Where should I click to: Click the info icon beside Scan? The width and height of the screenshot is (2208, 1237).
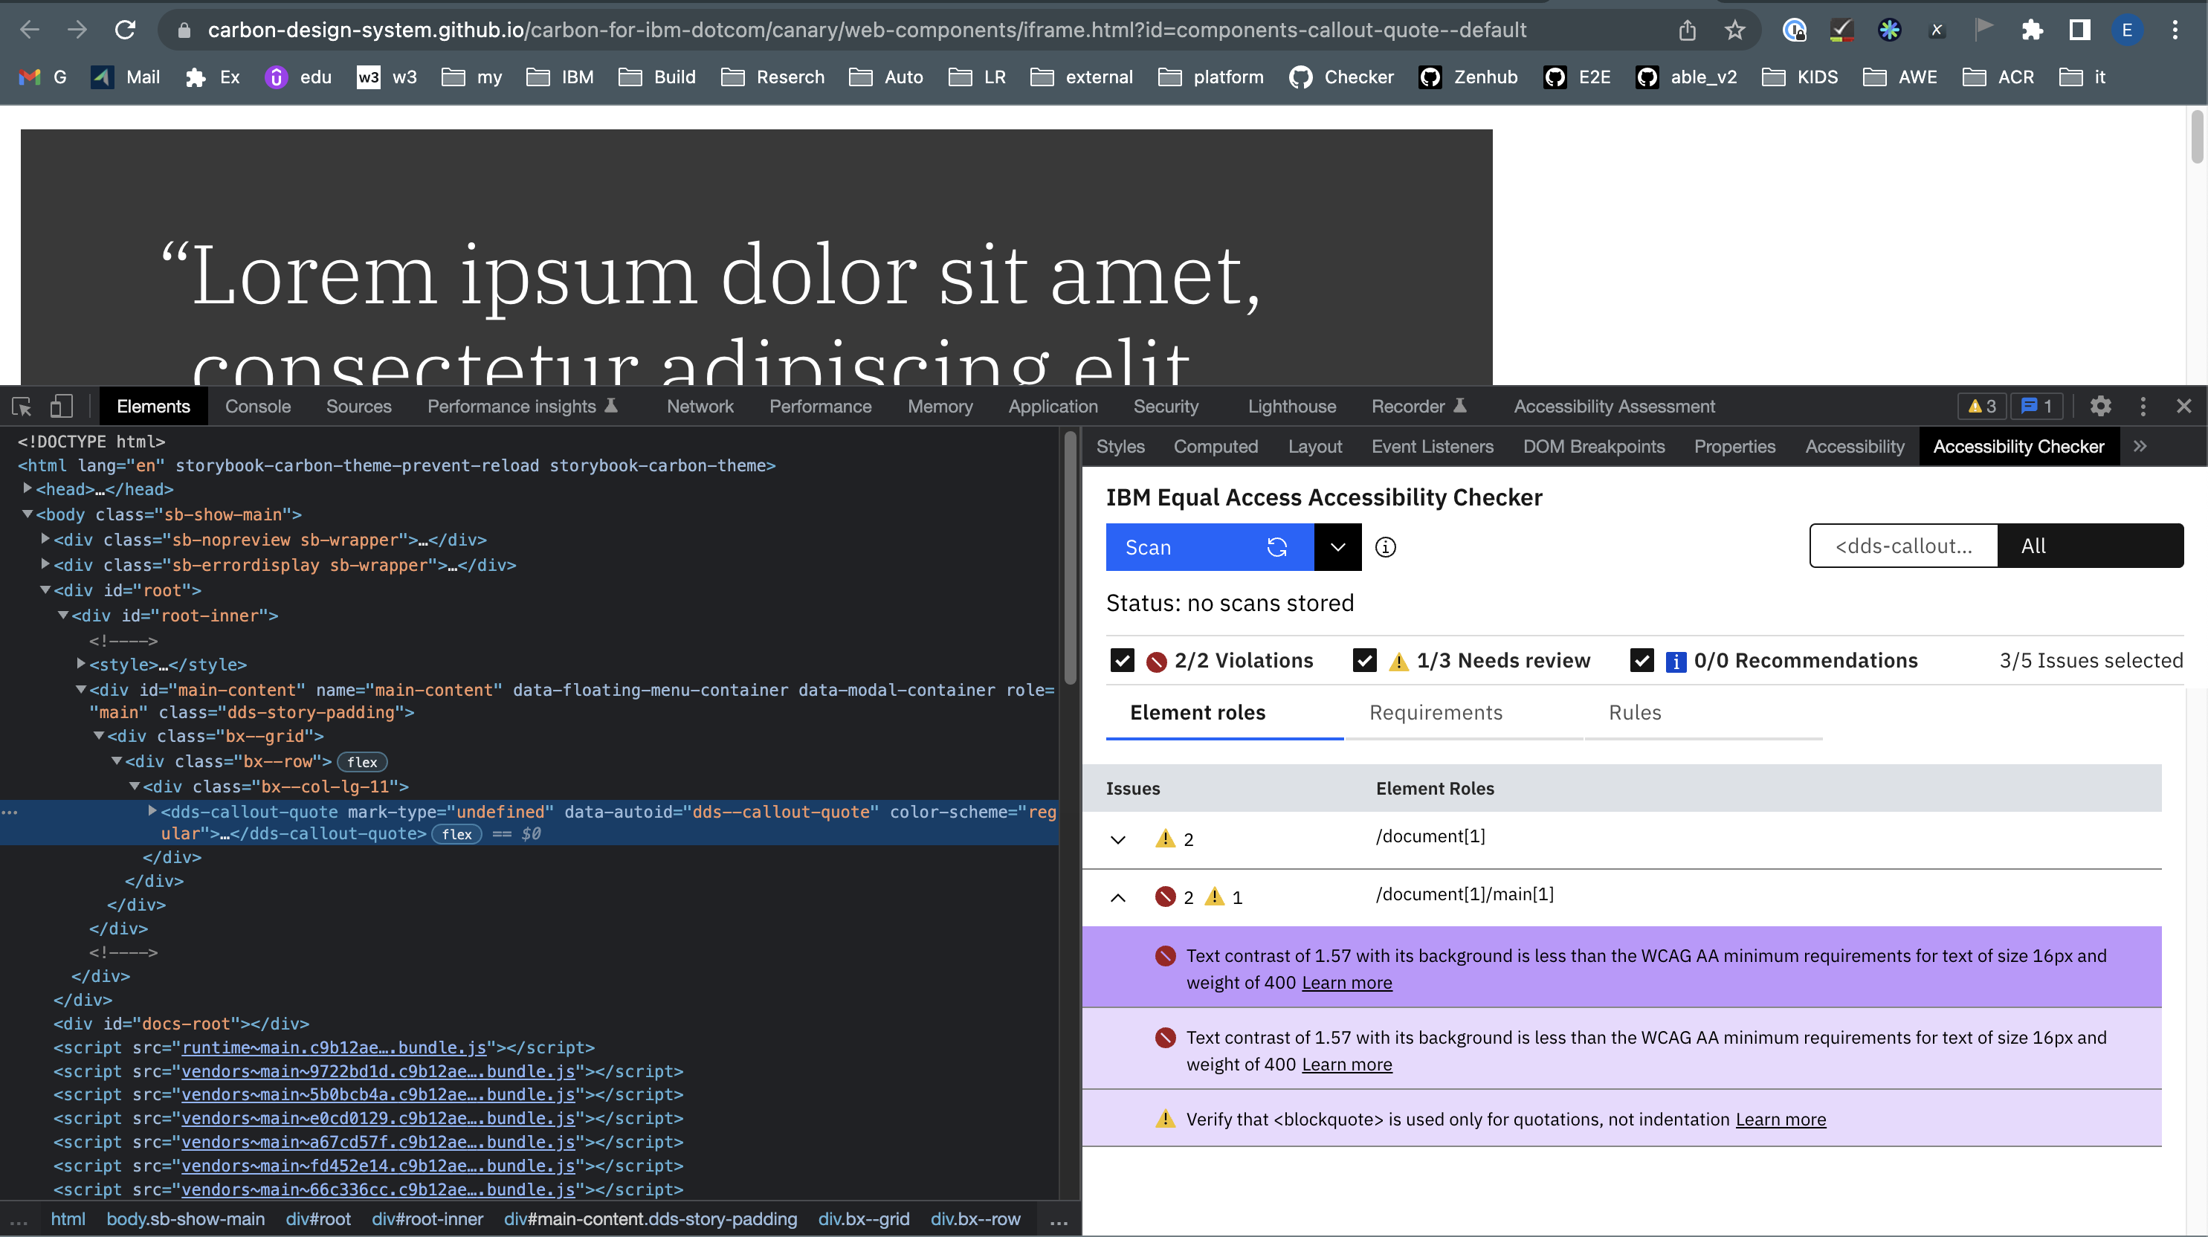tap(1386, 547)
